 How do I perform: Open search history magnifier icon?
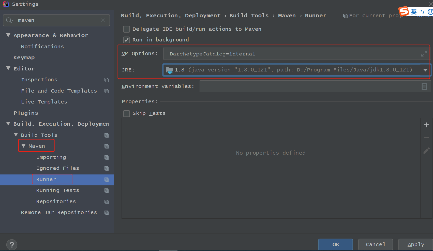[9, 20]
